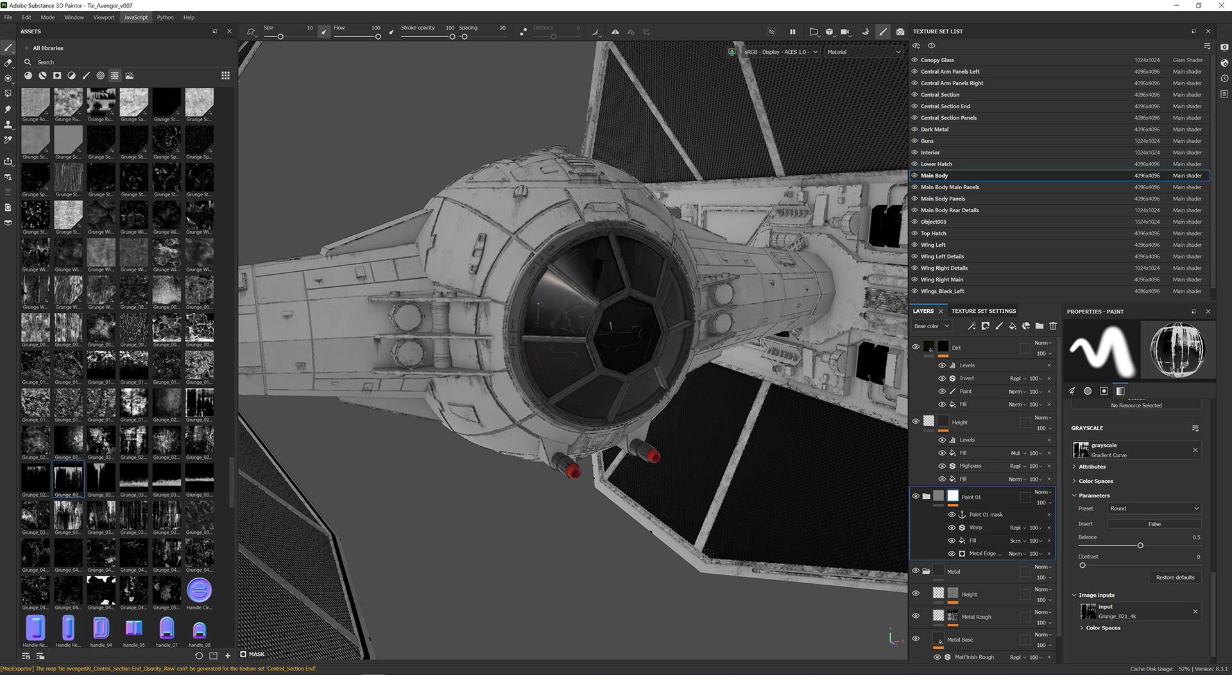This screenshot has height=675, width=1232.
Task: Filter assets by Brushes icon
Action: [86, 76]
